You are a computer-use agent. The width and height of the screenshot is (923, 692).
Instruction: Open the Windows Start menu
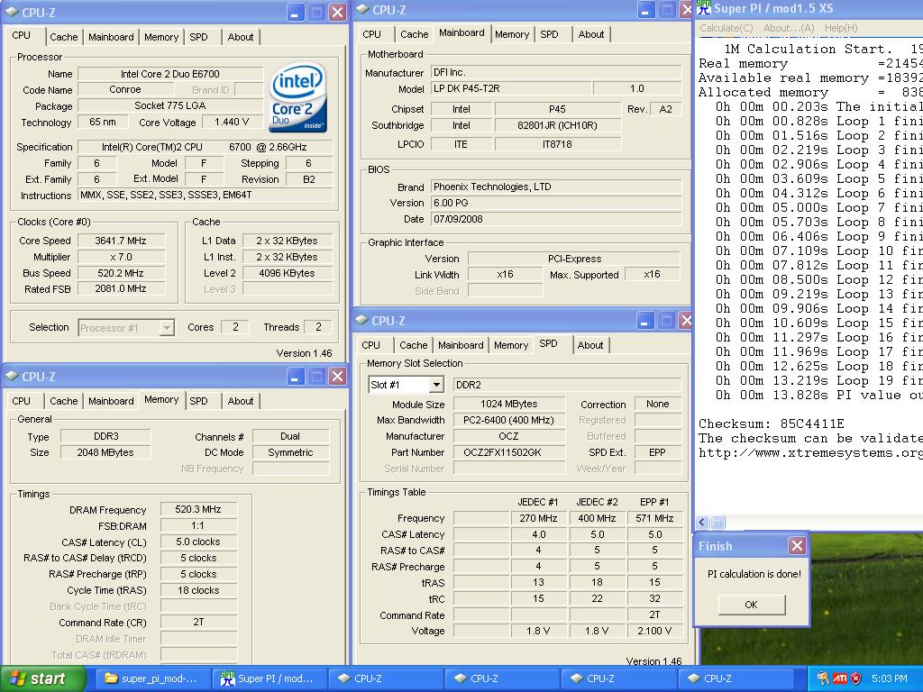coord(42,678)
